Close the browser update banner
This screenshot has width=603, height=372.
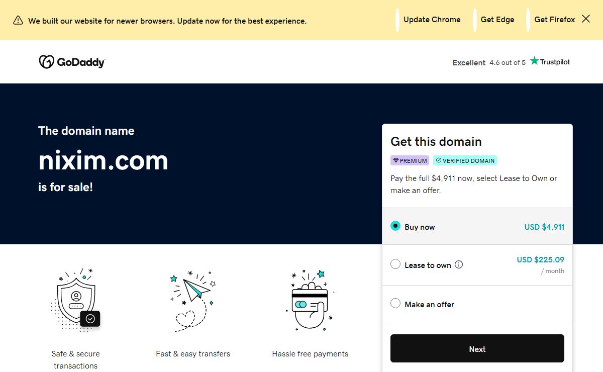tap(586, 19)
